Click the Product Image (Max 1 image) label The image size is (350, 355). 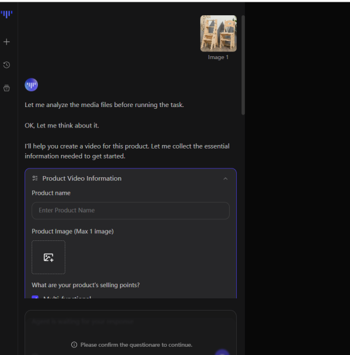72,232
